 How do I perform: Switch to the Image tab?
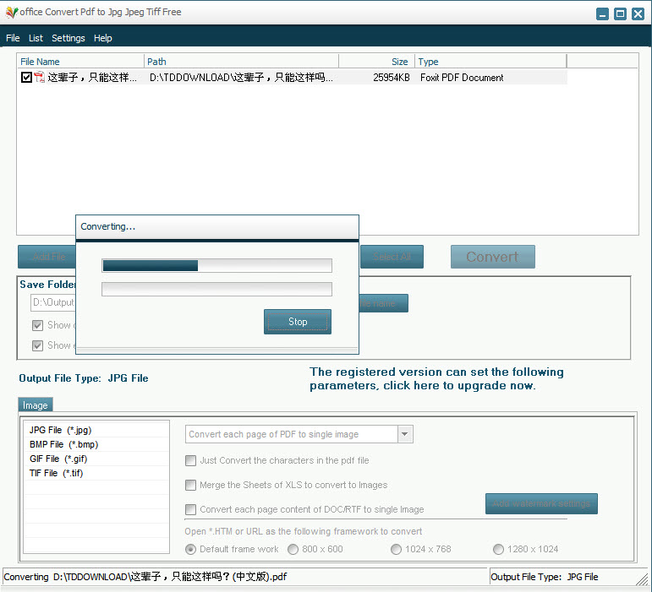[36, 405]
